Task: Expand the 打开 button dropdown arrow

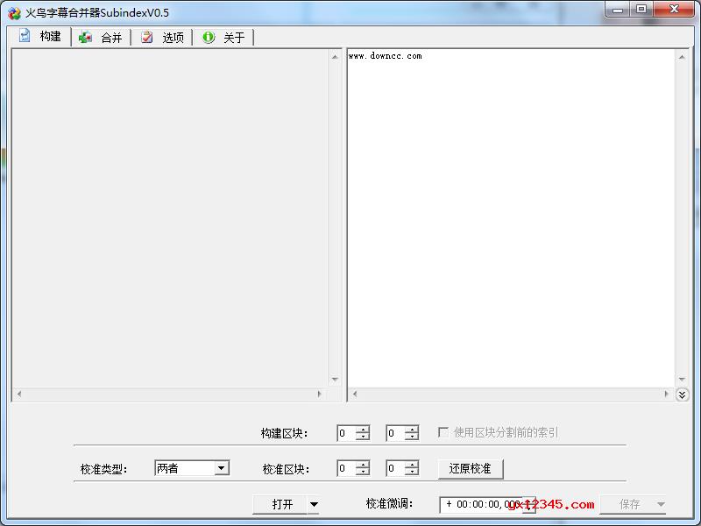Action: (314, 505)
